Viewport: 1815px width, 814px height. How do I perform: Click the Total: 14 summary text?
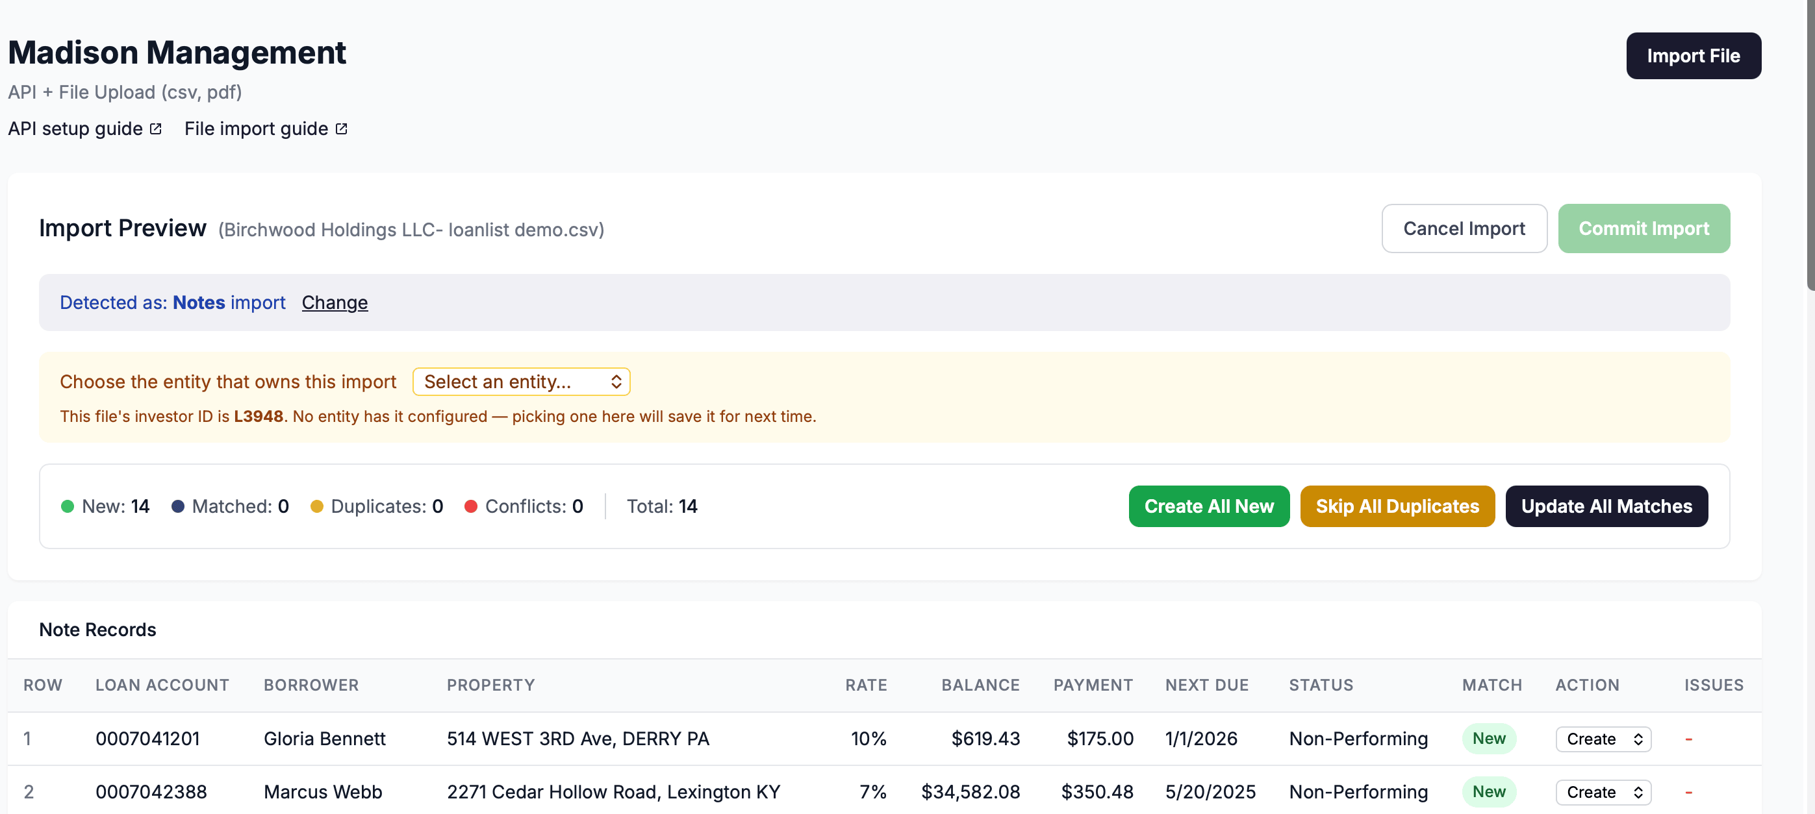click(661, 506)
